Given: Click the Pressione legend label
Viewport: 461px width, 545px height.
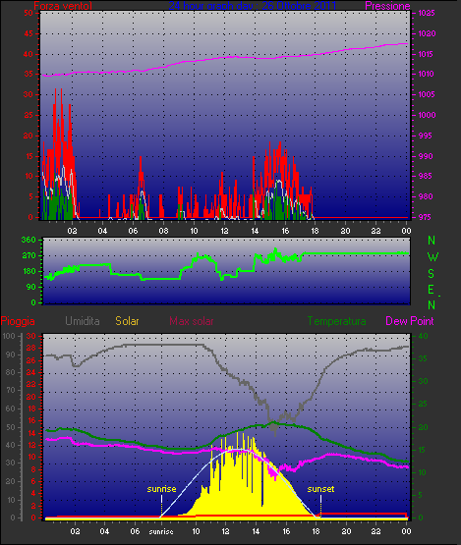Looking at the screenshot, I should 387,6.
